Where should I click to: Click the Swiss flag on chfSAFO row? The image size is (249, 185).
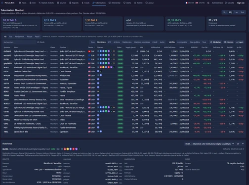tap(89, 51)
